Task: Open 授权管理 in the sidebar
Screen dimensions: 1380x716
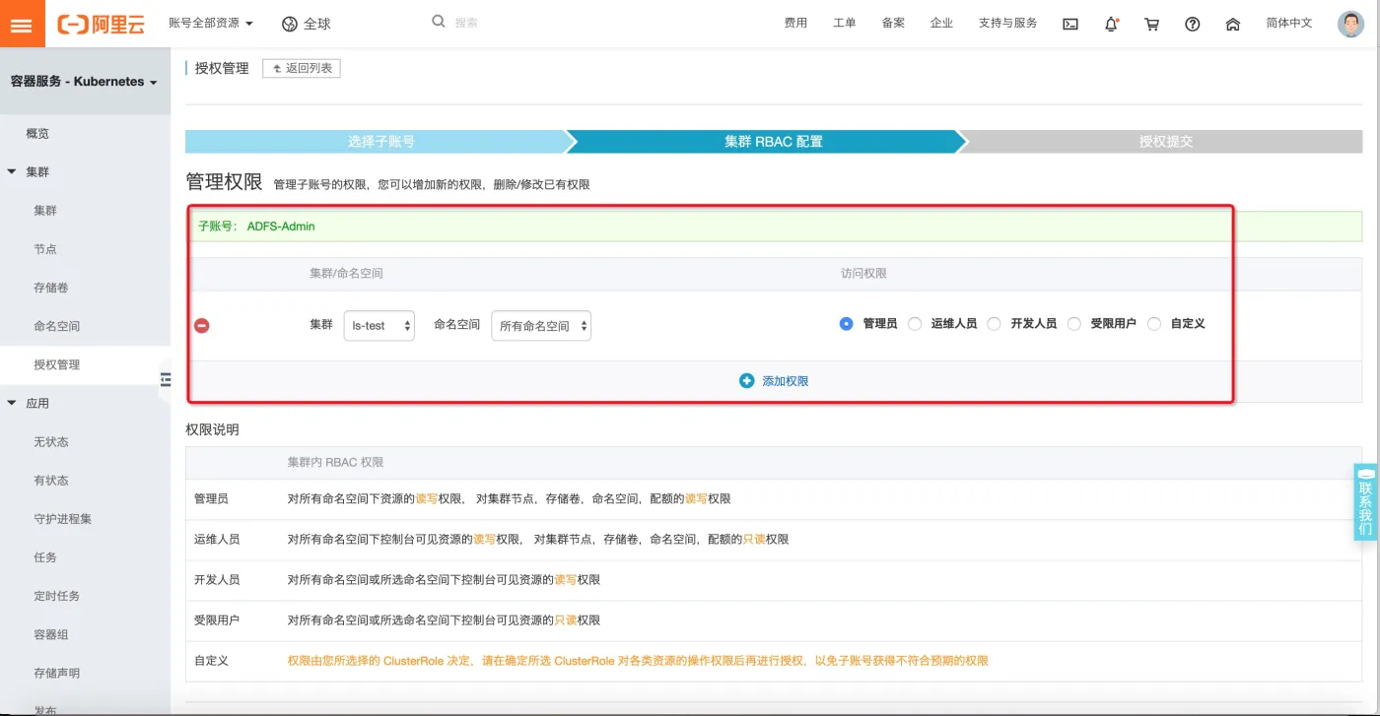Action: click(56, 364)
